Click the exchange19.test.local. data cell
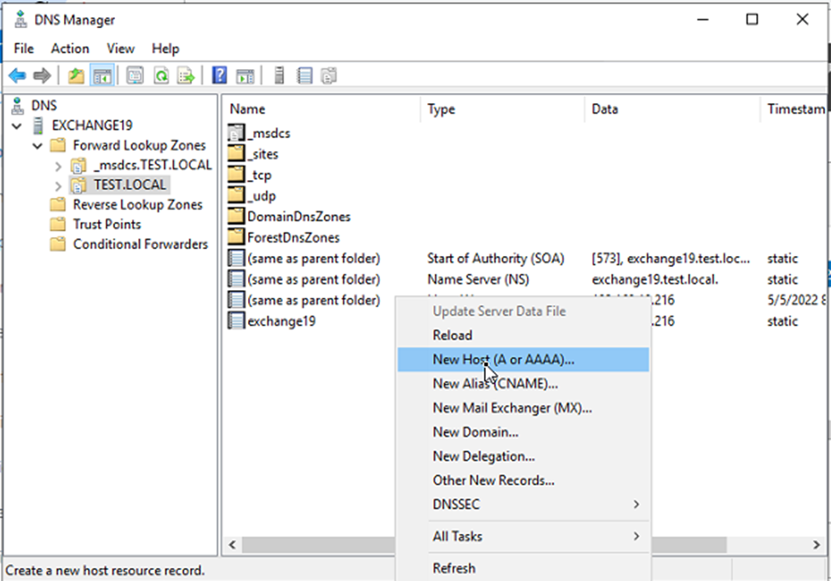Viewport: 831px width, 581px height. click(655, 280)
